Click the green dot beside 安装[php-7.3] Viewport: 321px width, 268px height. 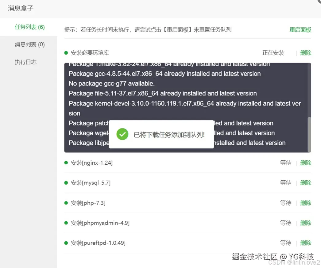[x=66, y=203]
